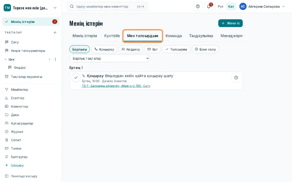Open Барлық тақталар dropdown

109,58
